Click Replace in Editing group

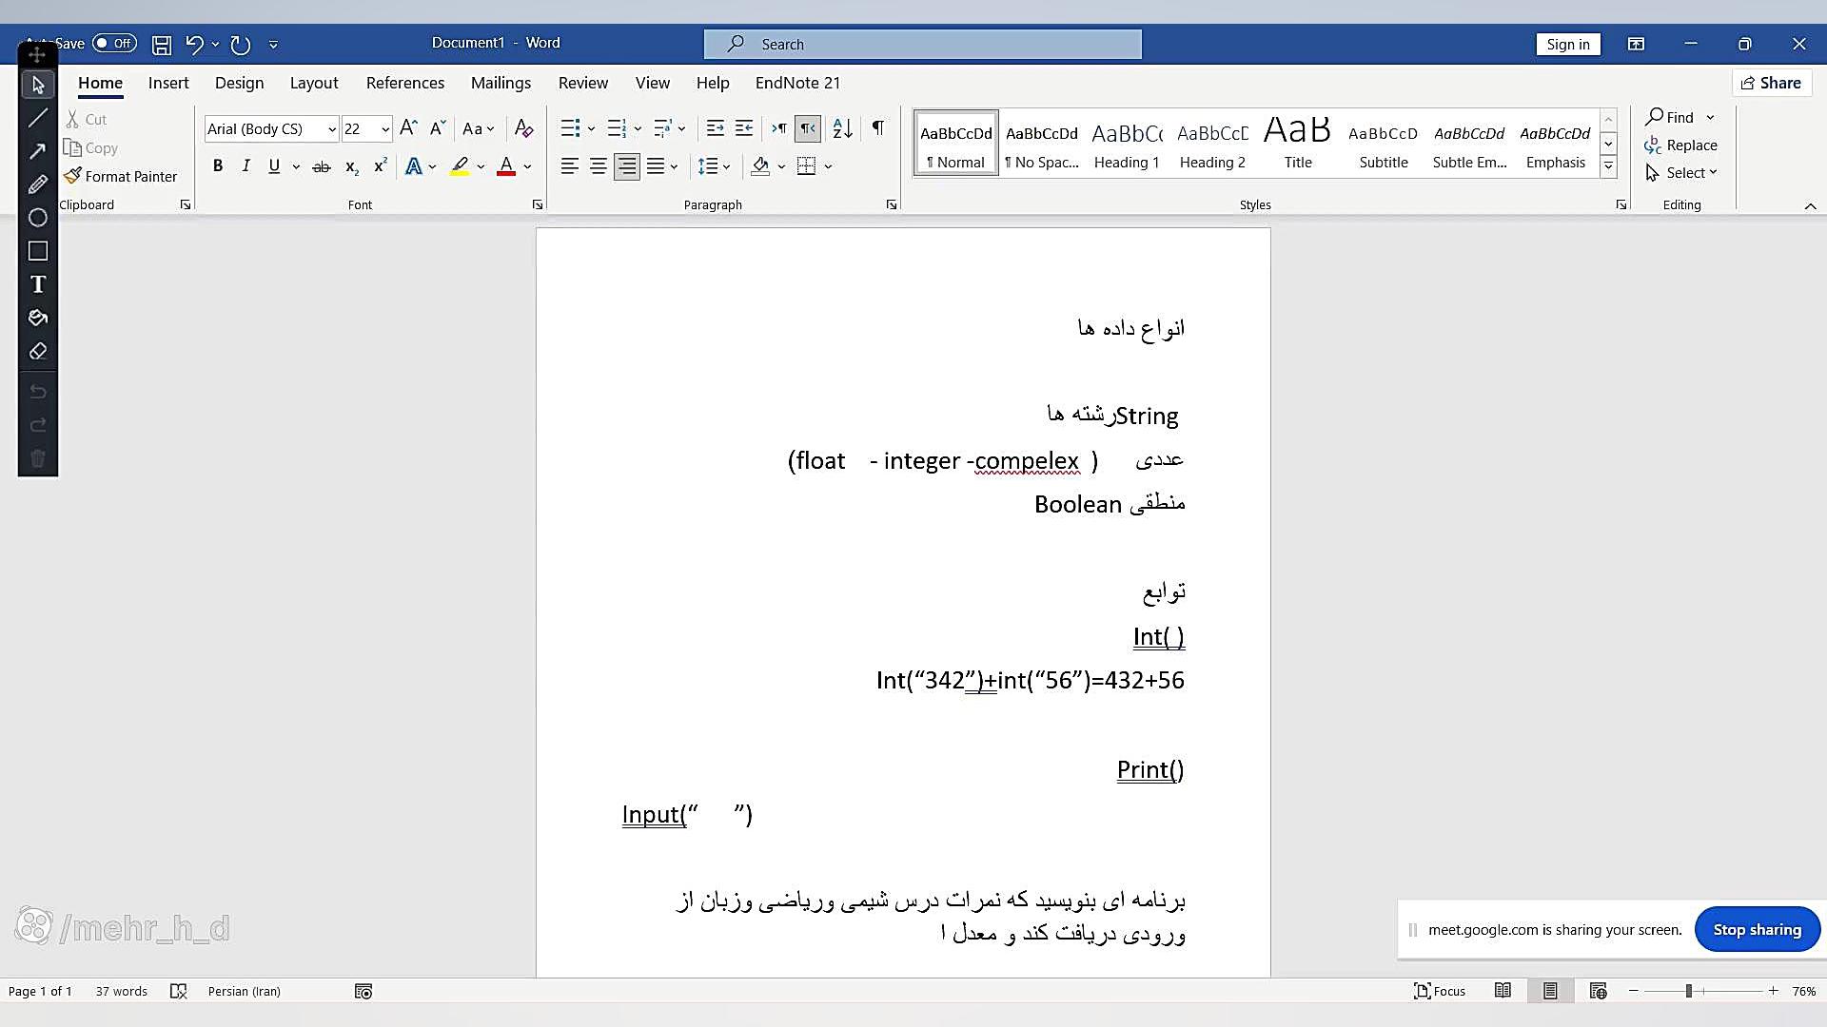[1681, 145]
